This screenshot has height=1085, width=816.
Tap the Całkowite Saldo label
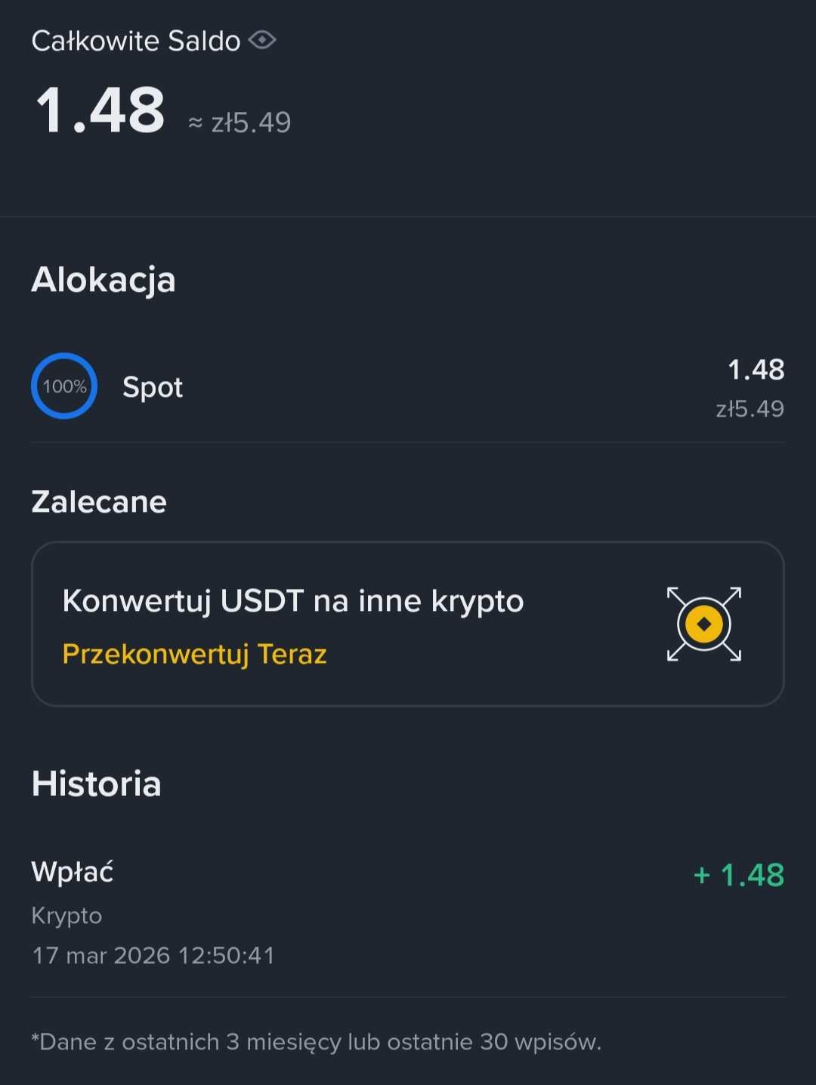pyautogui.click(x=136, y=41)
